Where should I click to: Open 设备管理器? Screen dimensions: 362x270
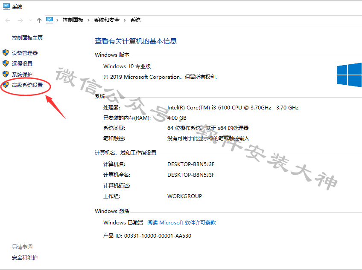point(25,53)
